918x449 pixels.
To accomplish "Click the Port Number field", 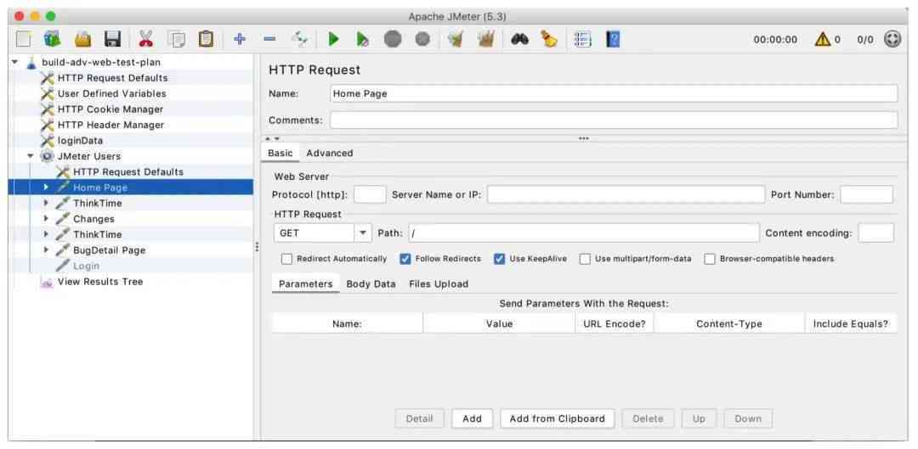I will pos(866,194).
